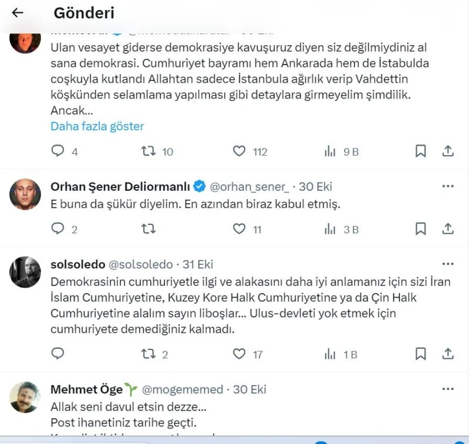This screenshot has height=444, width=469.
Task: Retweet the first post with 10 retweets
Action: [148, 151]
